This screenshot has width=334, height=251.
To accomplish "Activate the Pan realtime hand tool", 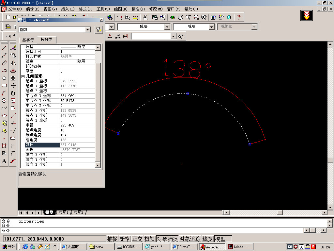I will point(180,17).
